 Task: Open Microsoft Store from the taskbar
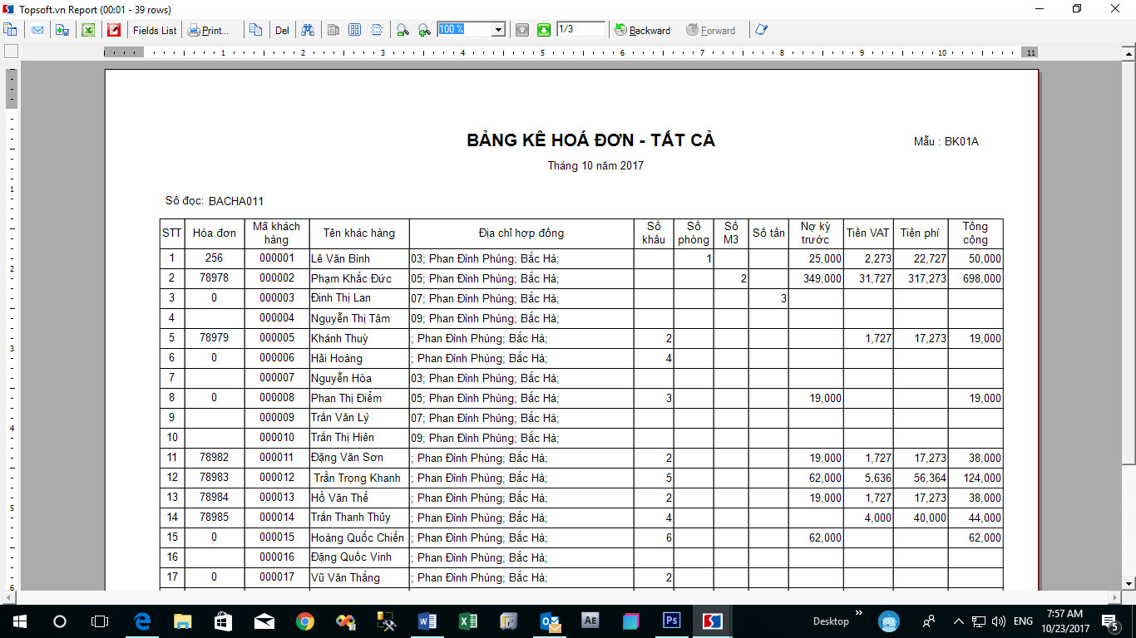pyautogui.click(x=224, y=621)
